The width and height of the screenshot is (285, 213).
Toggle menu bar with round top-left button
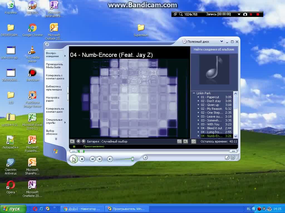pyautogui.click(x=47, y=44)
